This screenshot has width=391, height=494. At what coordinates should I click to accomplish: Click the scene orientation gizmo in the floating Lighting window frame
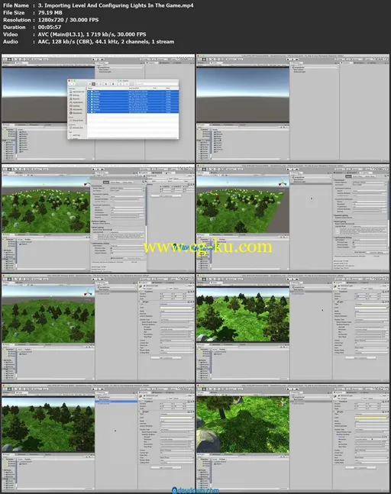[87, 183]
